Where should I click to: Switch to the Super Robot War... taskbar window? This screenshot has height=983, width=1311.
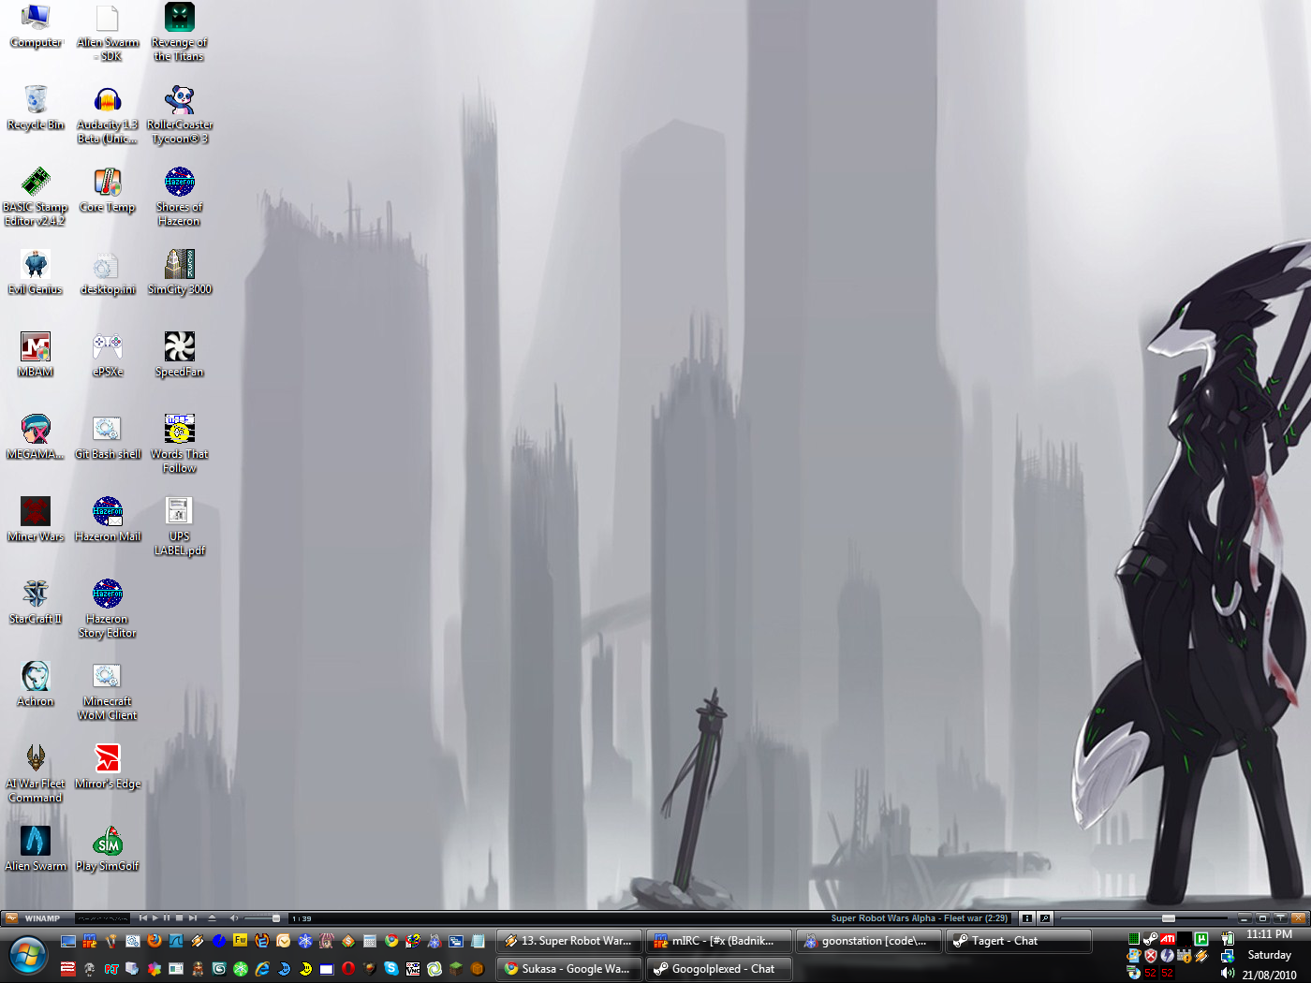pyautogui.click(x=569, y=941)
